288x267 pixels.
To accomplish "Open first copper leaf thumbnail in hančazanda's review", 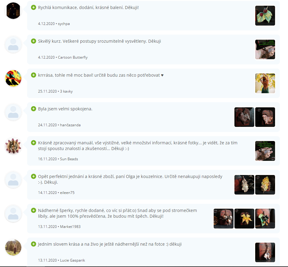I will tap(244, 117).
